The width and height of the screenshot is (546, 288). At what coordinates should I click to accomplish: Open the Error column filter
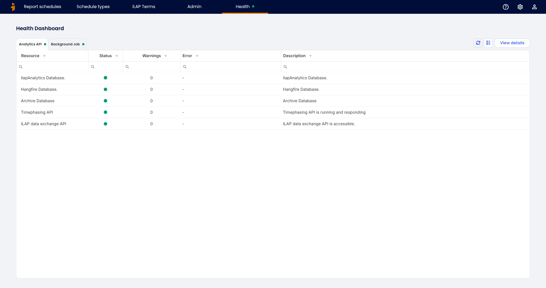click(x=197, y=56)
